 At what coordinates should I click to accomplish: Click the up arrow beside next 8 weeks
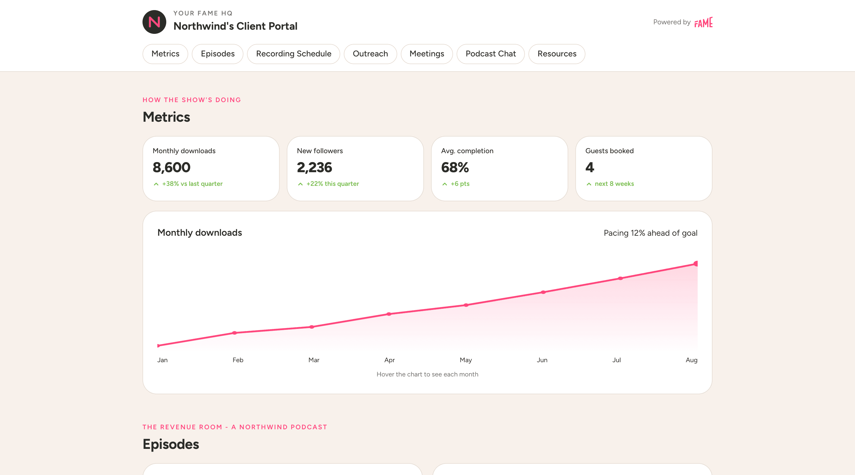589,184
